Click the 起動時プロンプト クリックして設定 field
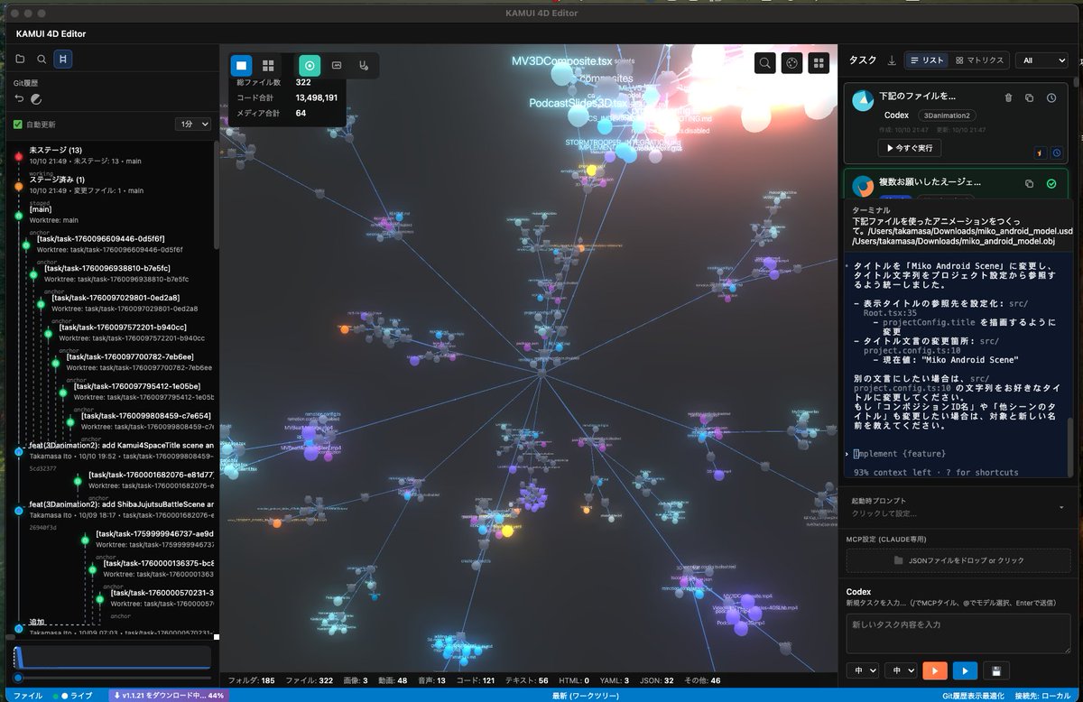The width and height of the screenshot is (1083, 702). click(958, 507)
